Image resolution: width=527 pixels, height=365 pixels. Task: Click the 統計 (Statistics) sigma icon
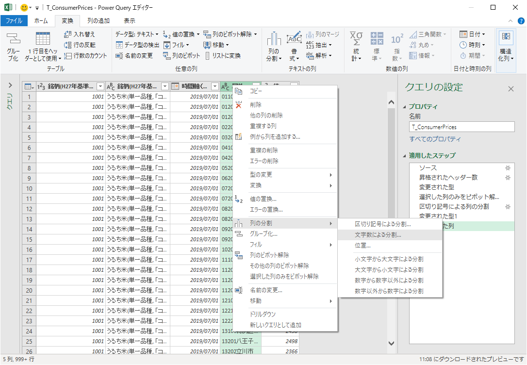(356, 40)
